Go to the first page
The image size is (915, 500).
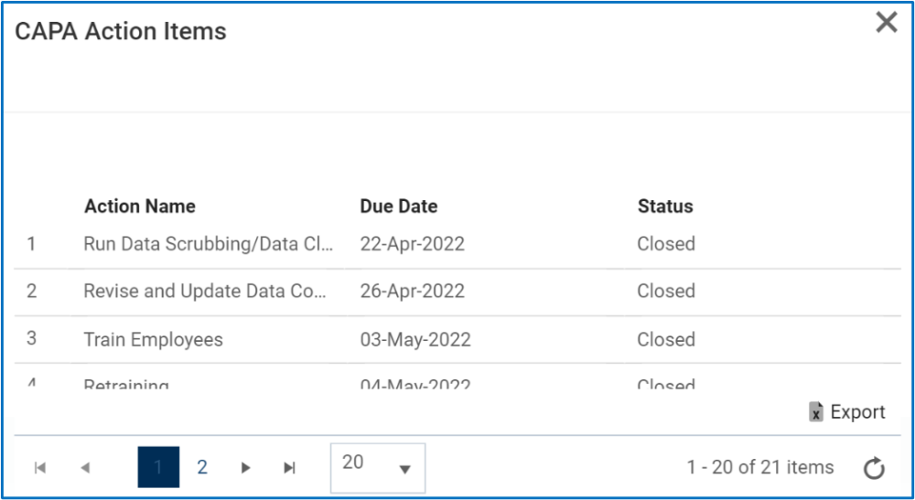pos(40,468)
